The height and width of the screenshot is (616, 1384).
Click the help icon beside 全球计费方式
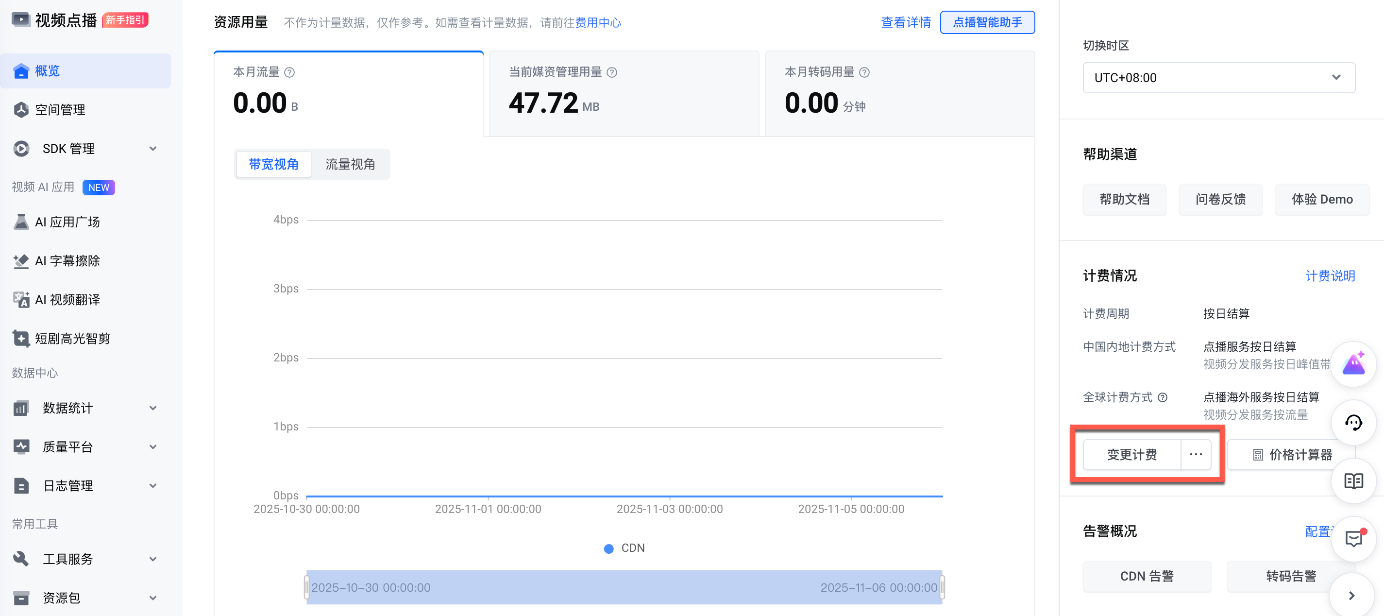click(1162, 398)
